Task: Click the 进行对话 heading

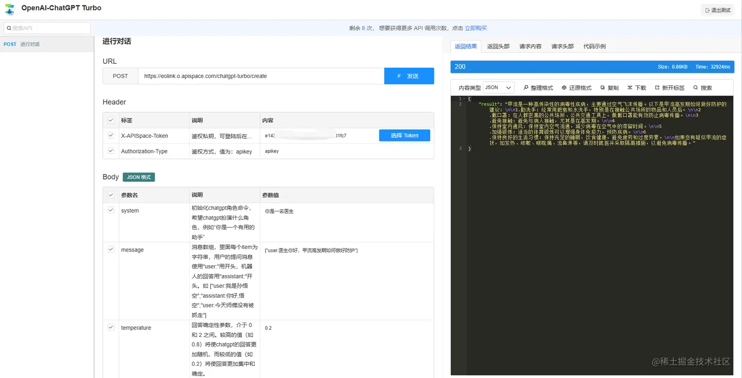Action: pos(117,42)
